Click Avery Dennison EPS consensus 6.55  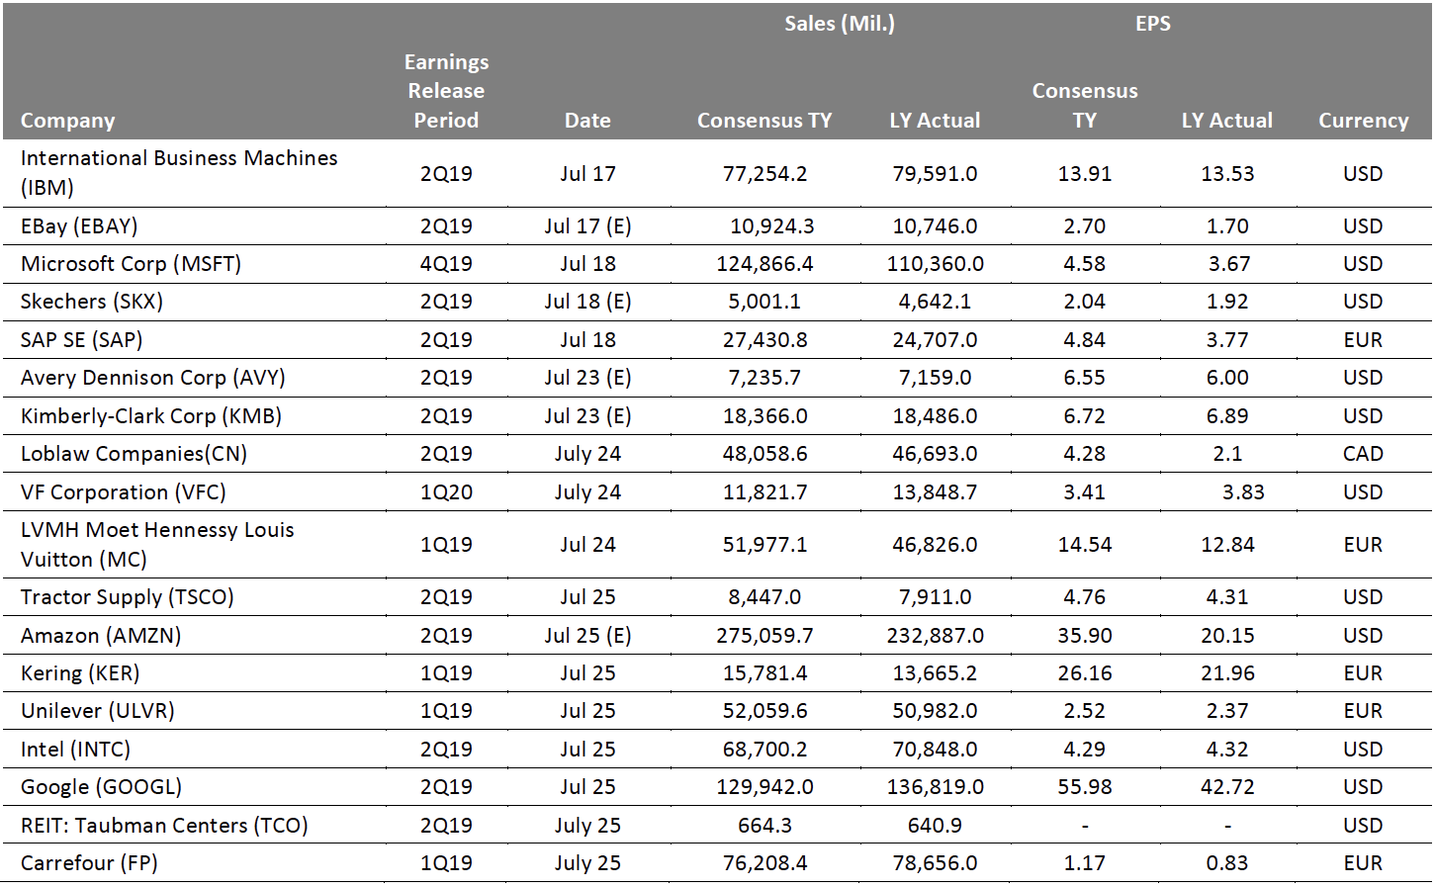click(1084, 378)
